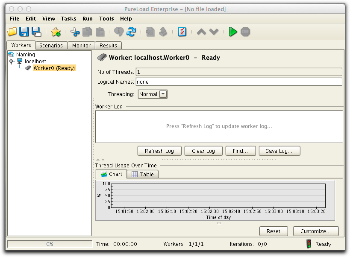Open the Tasks menu
The image size is (350, 257).
pyautogui.click(x=68, y=19)
